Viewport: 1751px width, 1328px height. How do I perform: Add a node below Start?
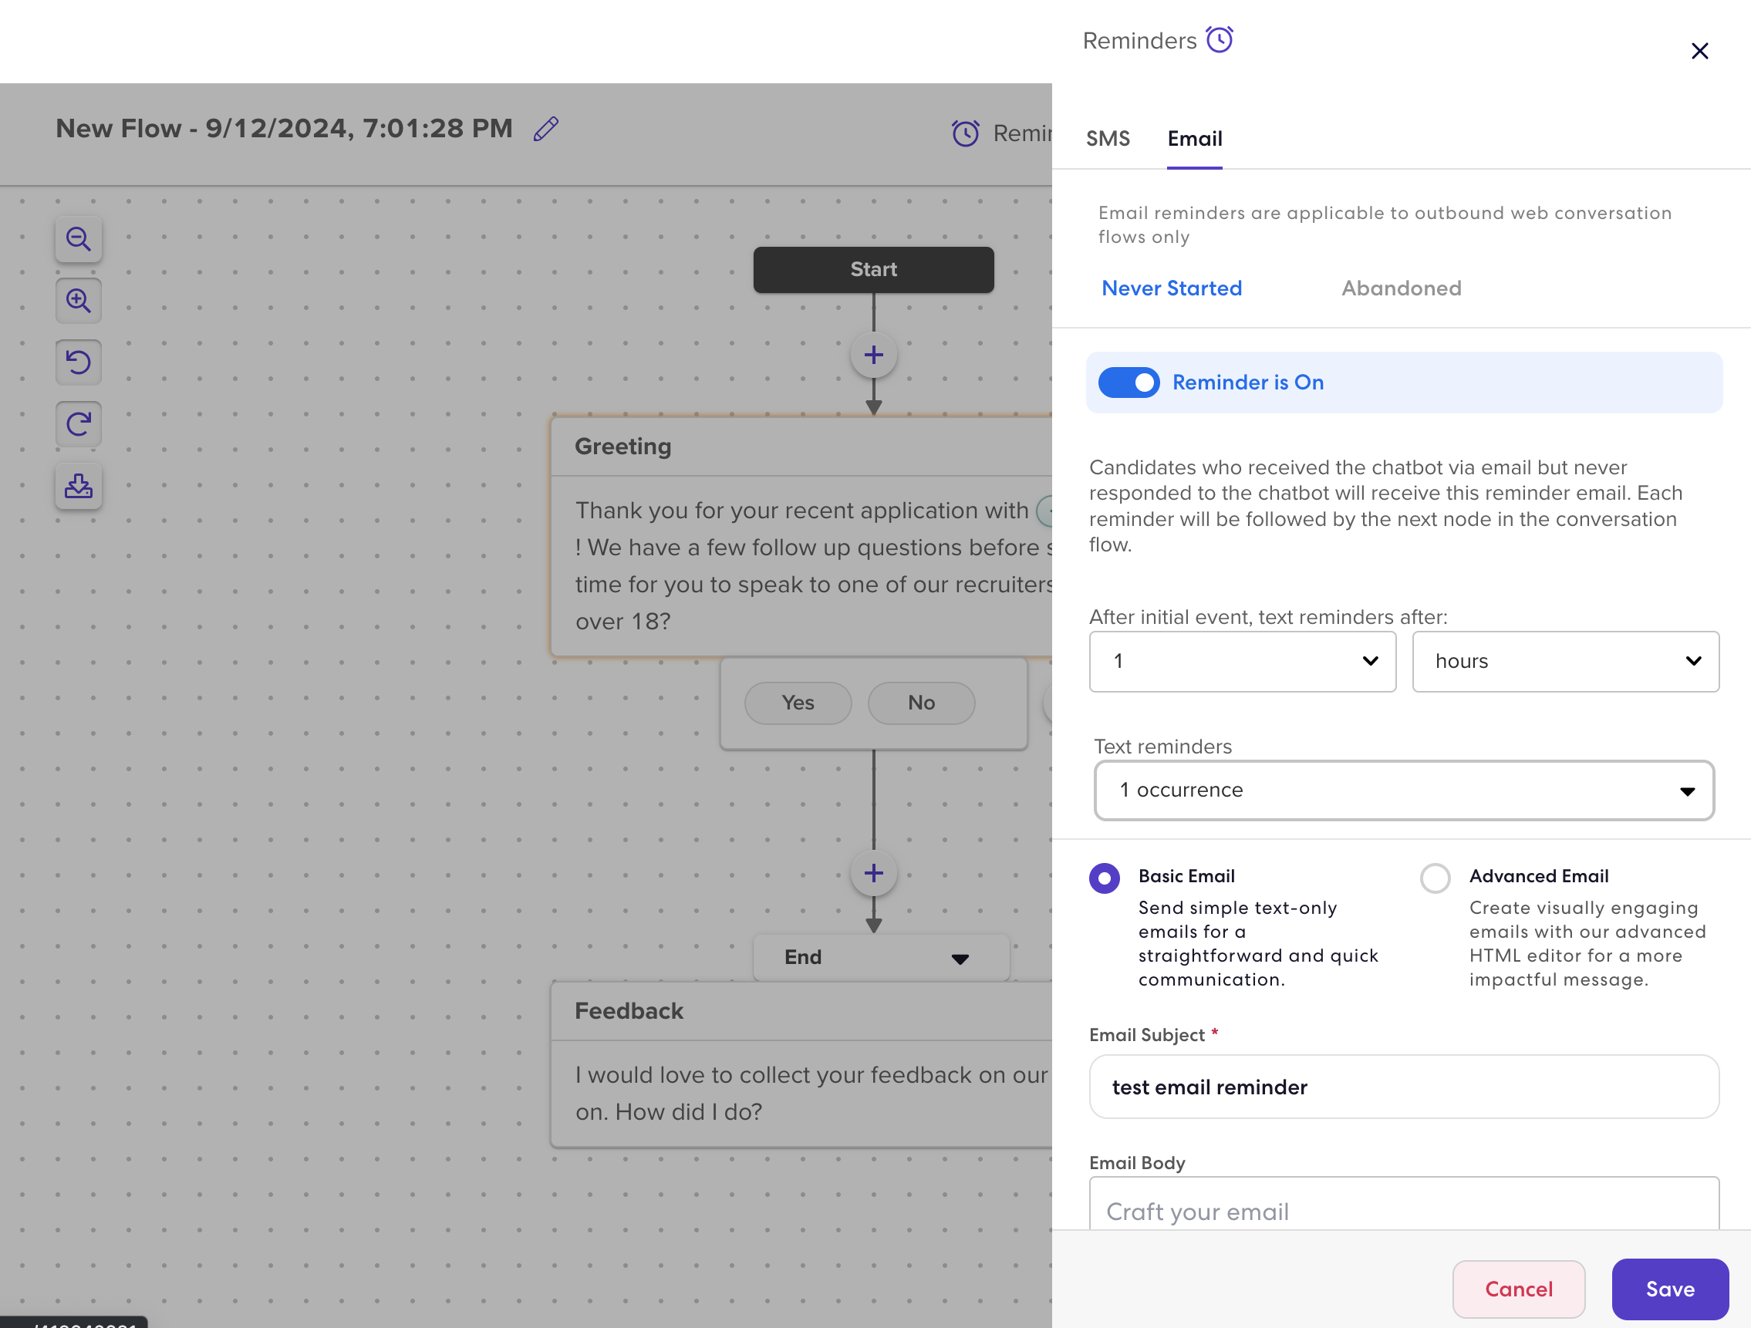pyautogui.click(x=873, y=356)
